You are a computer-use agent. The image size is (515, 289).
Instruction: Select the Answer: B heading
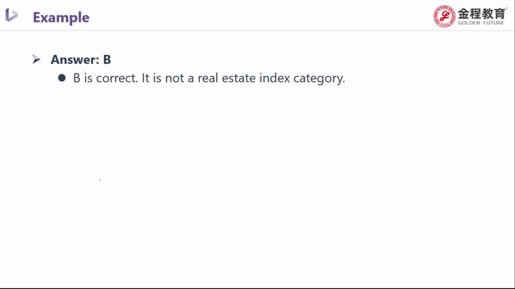point(81,60)
